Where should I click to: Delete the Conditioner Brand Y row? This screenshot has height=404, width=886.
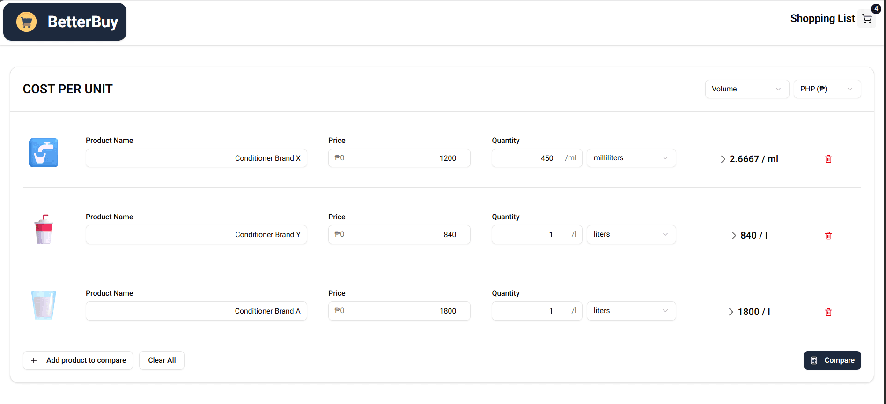[828, 235]
